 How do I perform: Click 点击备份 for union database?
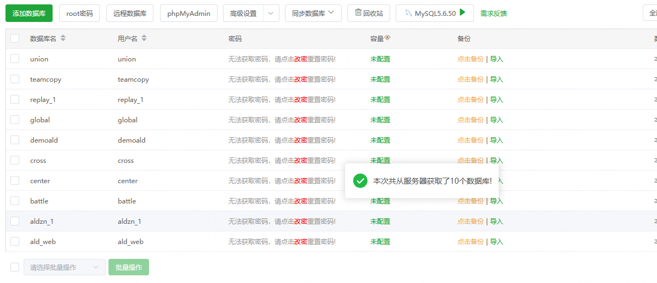pos(470,59)
